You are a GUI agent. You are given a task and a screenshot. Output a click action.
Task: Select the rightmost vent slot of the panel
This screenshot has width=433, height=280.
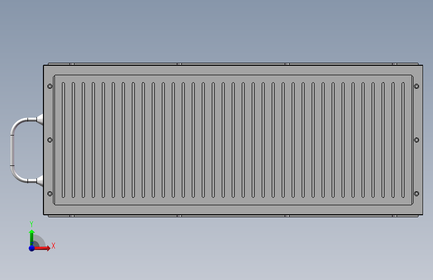pyautogui.click(x=403, y=140)
